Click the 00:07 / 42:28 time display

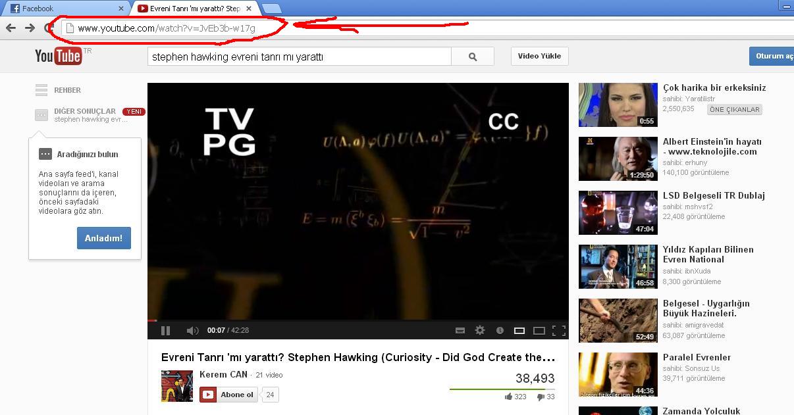[228, 331]
